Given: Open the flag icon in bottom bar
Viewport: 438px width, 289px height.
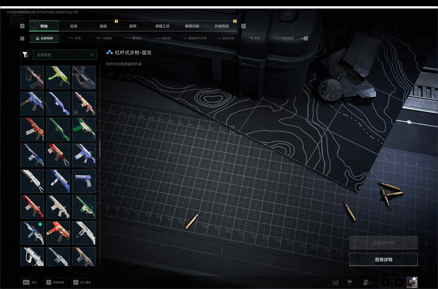Looking at the screenshot, I should click(x=350, y=282).
